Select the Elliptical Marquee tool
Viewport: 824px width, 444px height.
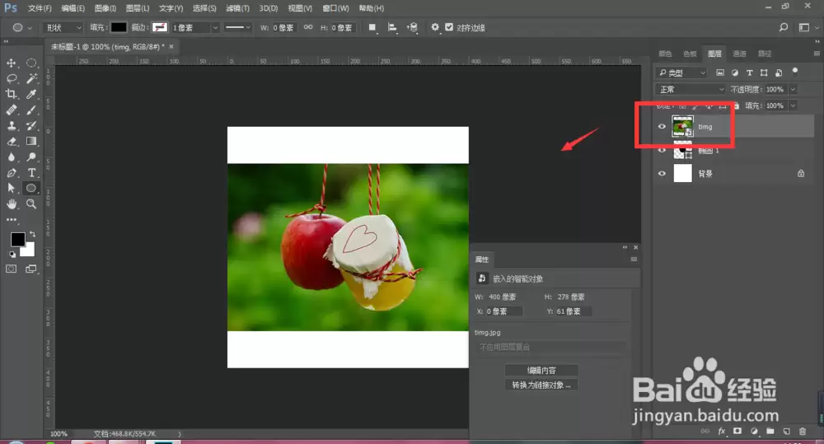pos(31,63)
